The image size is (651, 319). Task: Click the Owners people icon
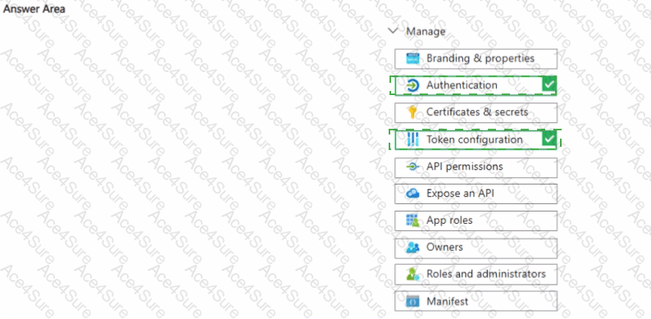tap(412, 248)
